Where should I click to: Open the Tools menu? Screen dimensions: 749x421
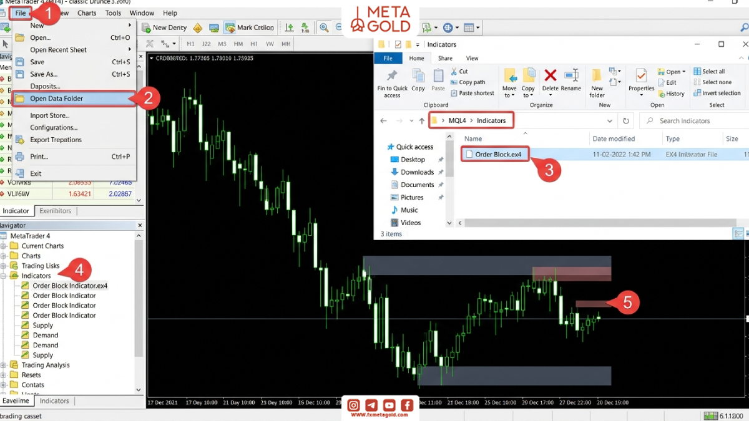(113, 13)
